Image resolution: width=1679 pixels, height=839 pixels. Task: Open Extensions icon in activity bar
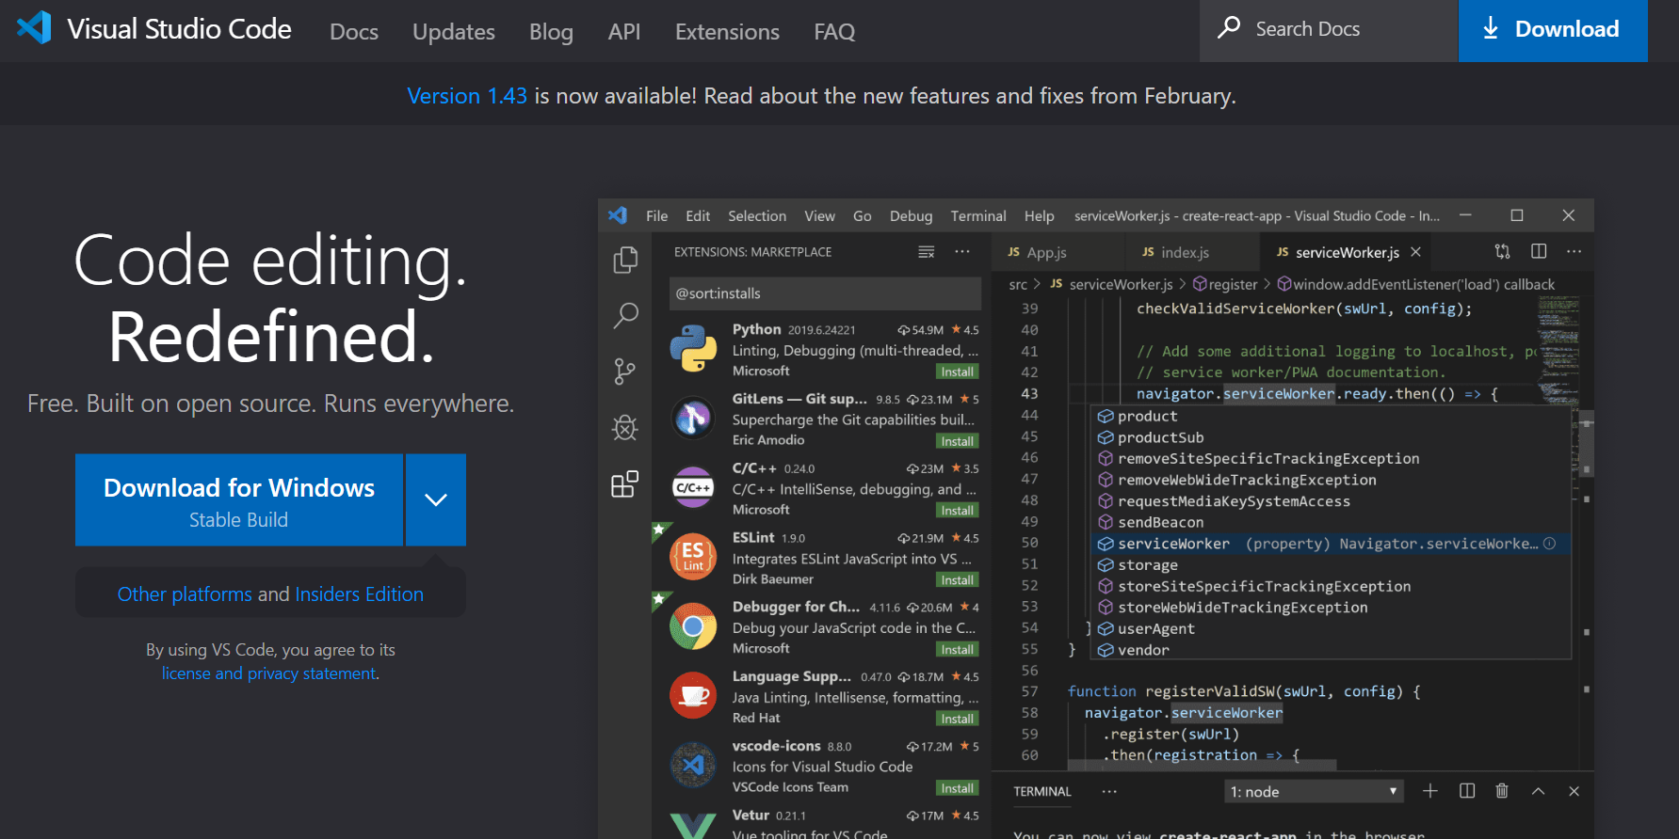coord(625,484)
